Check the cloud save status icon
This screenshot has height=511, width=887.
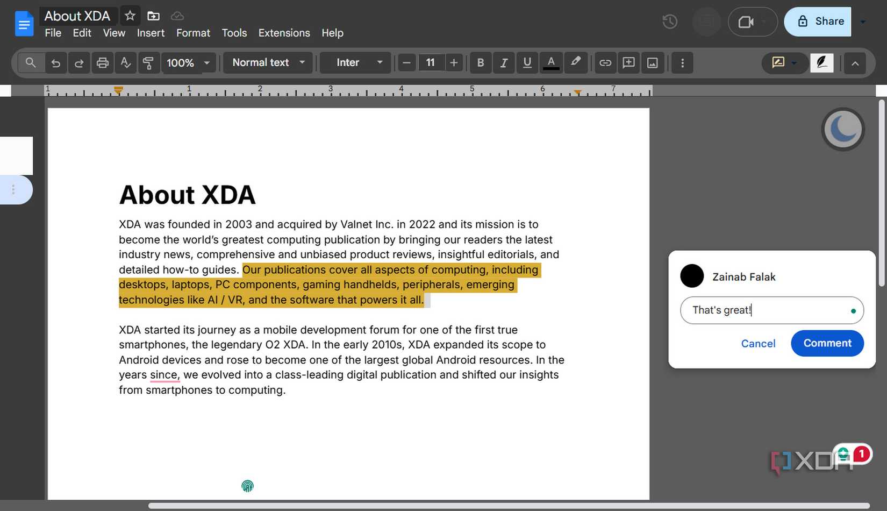(177, 16)
